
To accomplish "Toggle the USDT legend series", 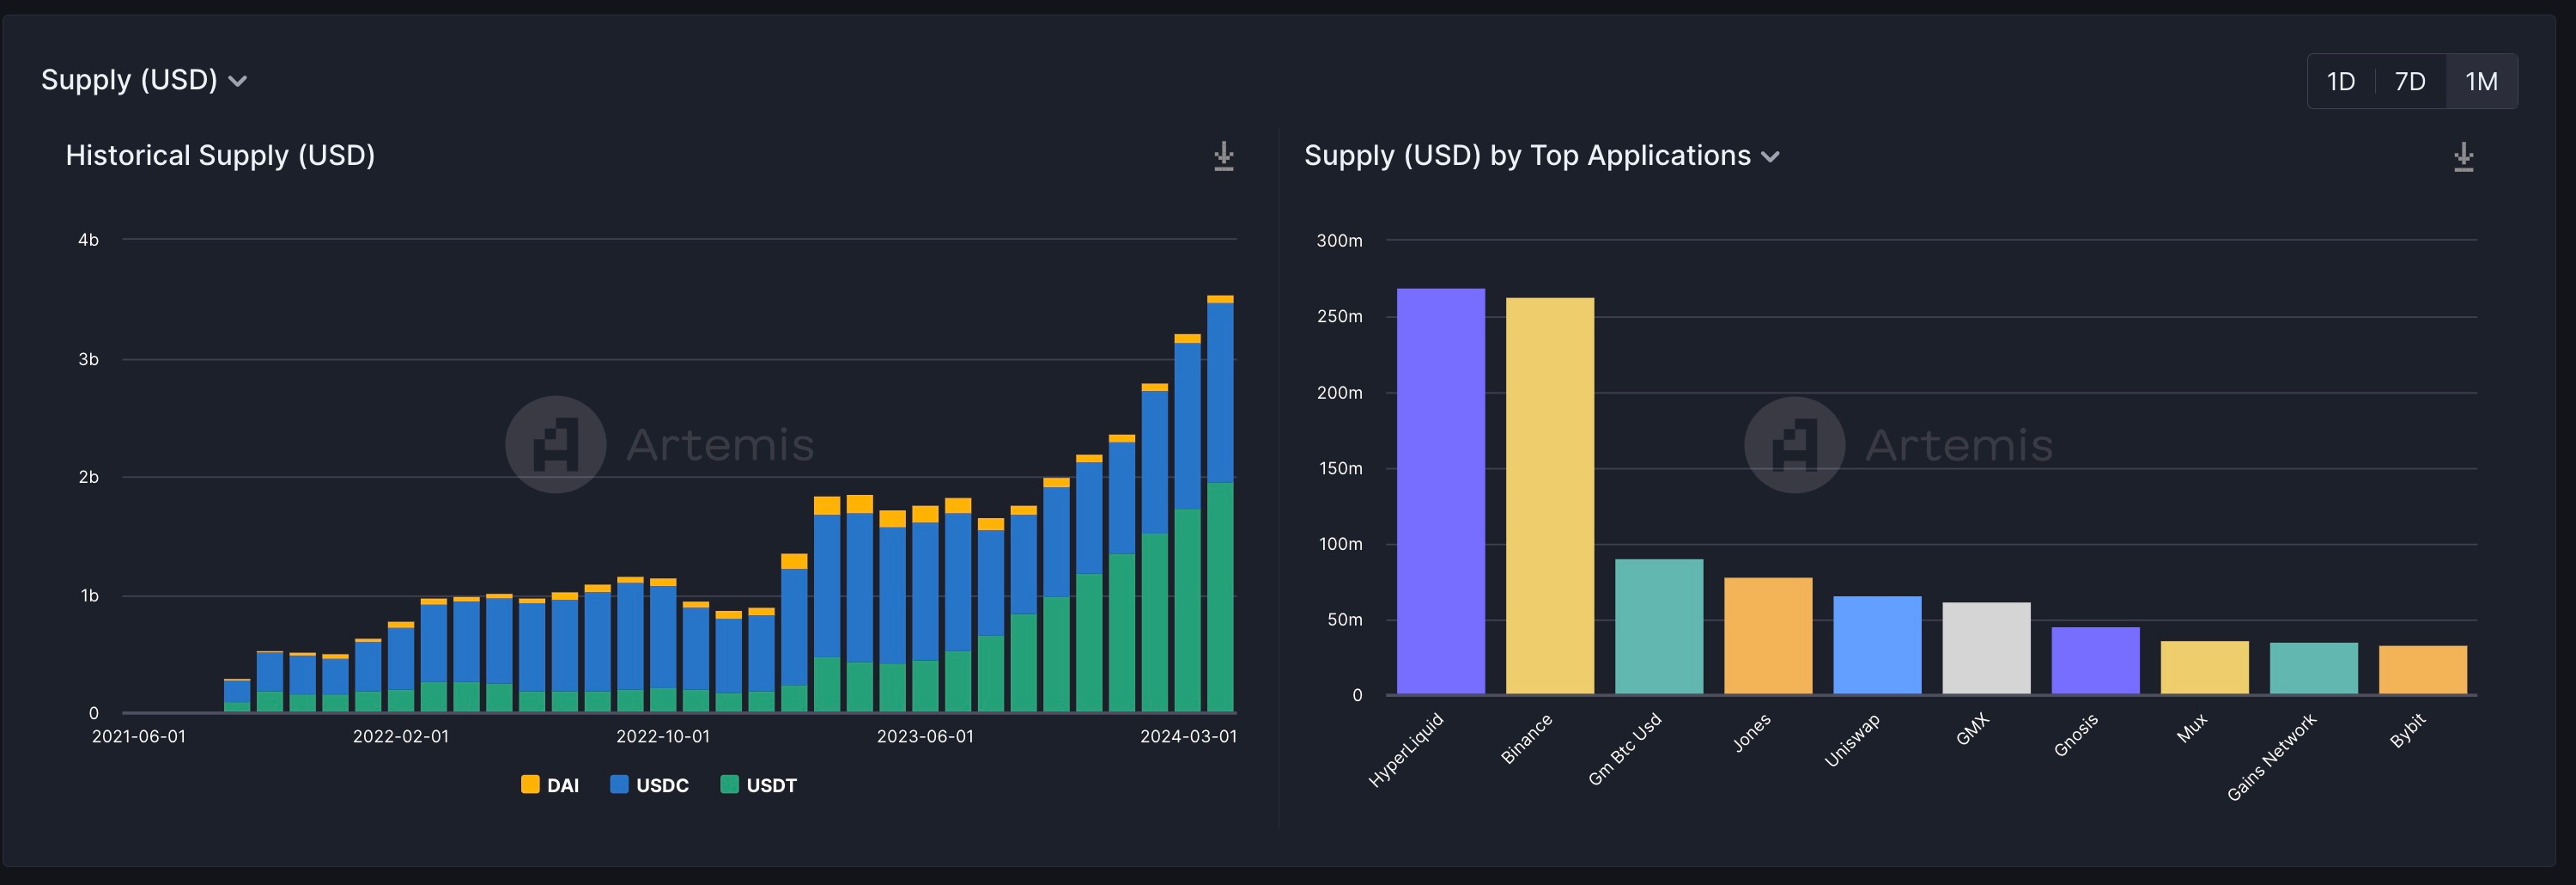I will coord(759,784).
